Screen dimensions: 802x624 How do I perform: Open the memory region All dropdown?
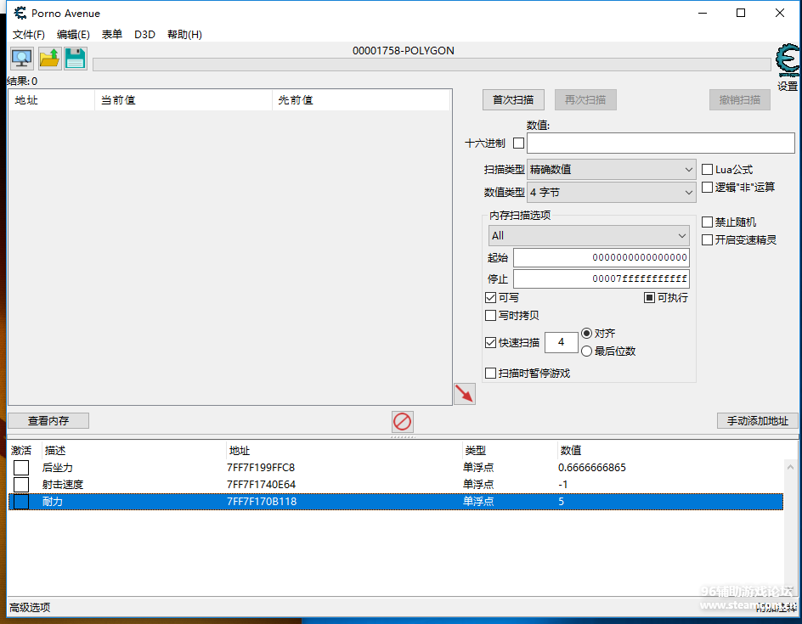(589, 235)
